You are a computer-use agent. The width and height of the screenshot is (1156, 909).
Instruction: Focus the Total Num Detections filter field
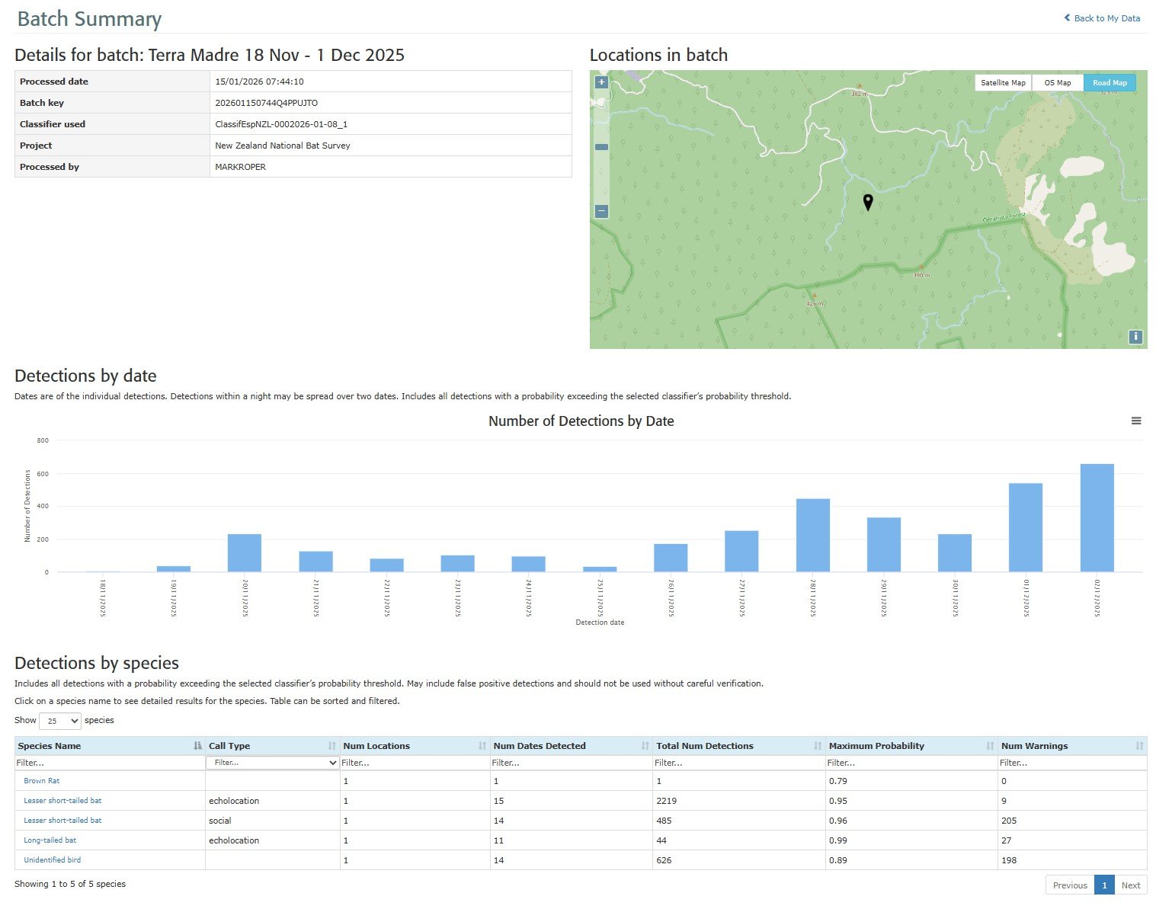tap(739, 763)
